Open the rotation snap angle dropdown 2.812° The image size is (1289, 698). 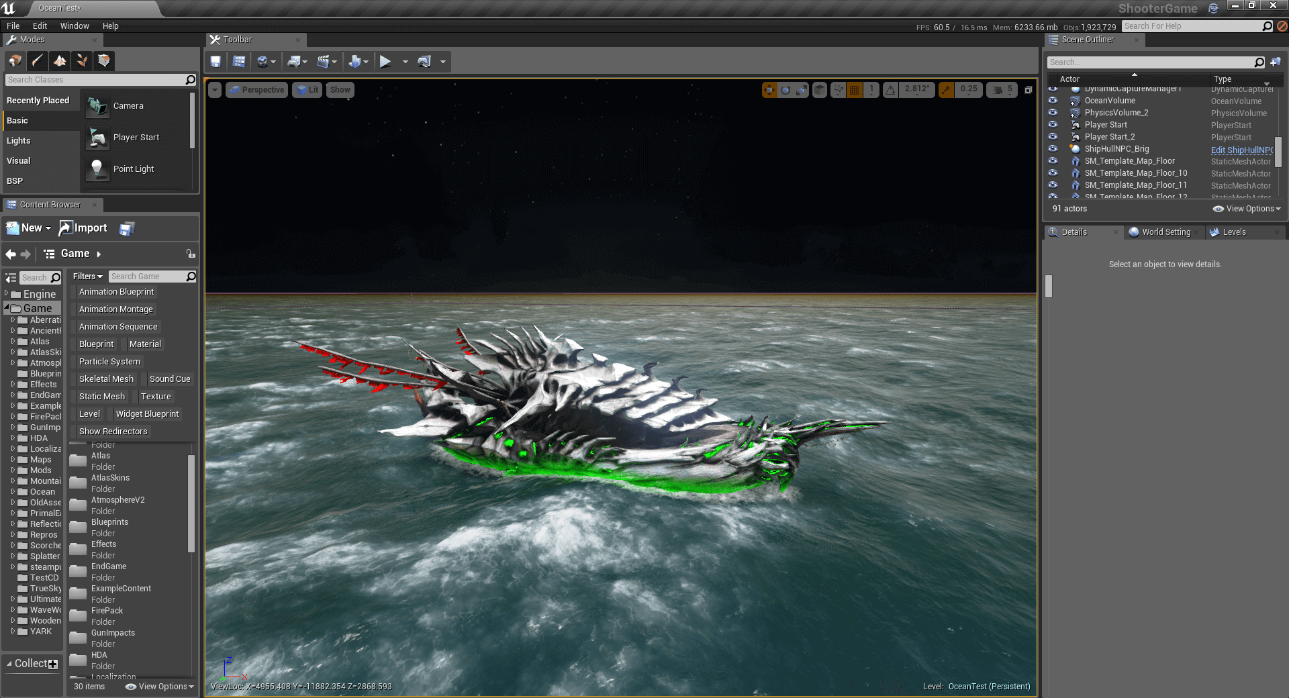tap(916, 89)
